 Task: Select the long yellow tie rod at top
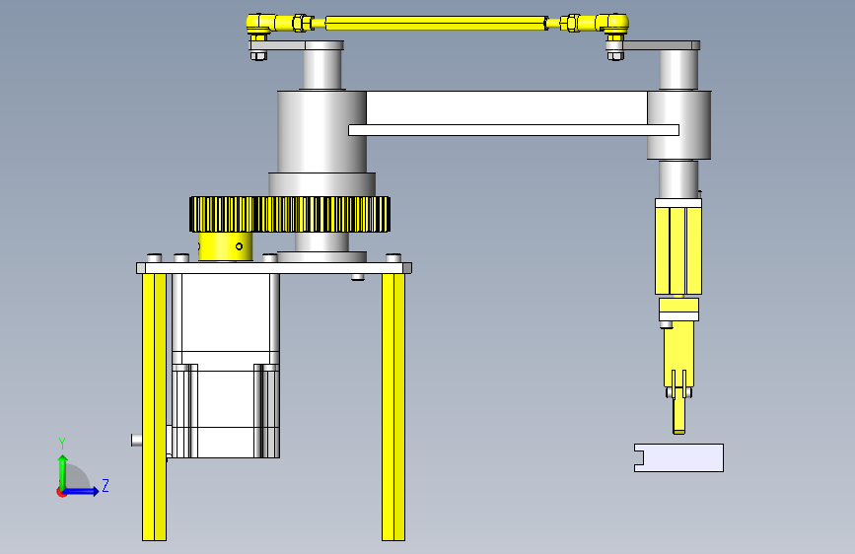pyautogui.click(x=436, y=23)
